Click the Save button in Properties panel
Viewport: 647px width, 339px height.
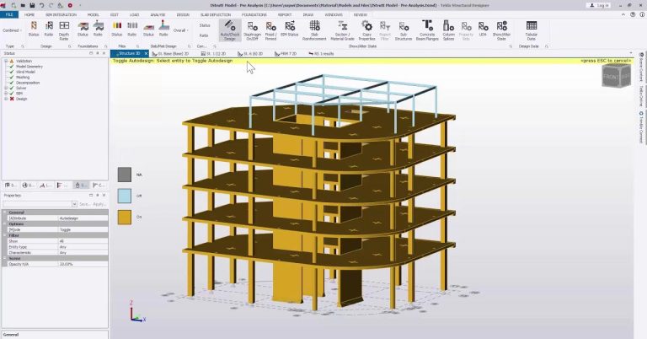point(84,204)
